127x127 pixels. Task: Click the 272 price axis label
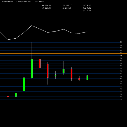[121, 63]
